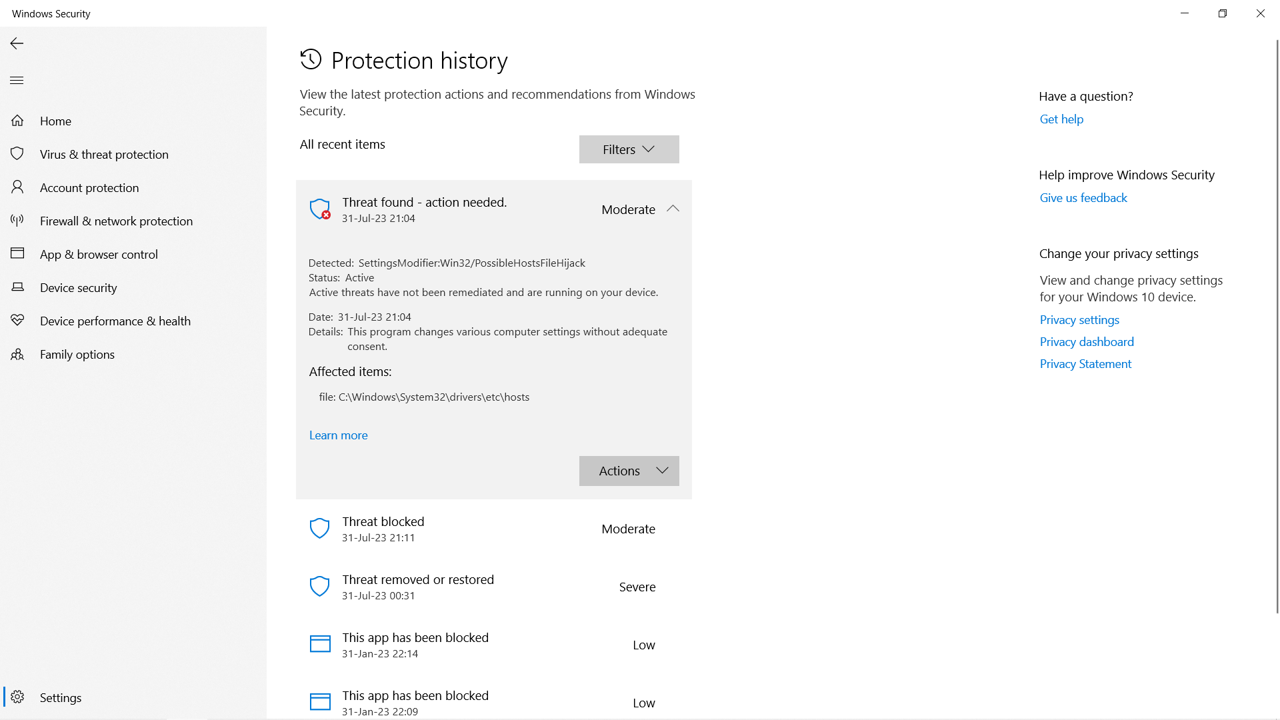Open Firewall & network protection antenna icon
Viewport: 1280px width, 720px height.
[x=17, y=221]
